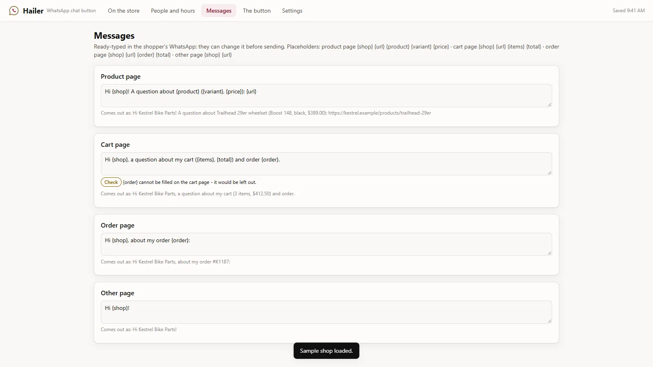This screenshot has height=367, width=653.
Task: Grab the Cart page textarea resize handle
Action: click(x=549, y=172)
